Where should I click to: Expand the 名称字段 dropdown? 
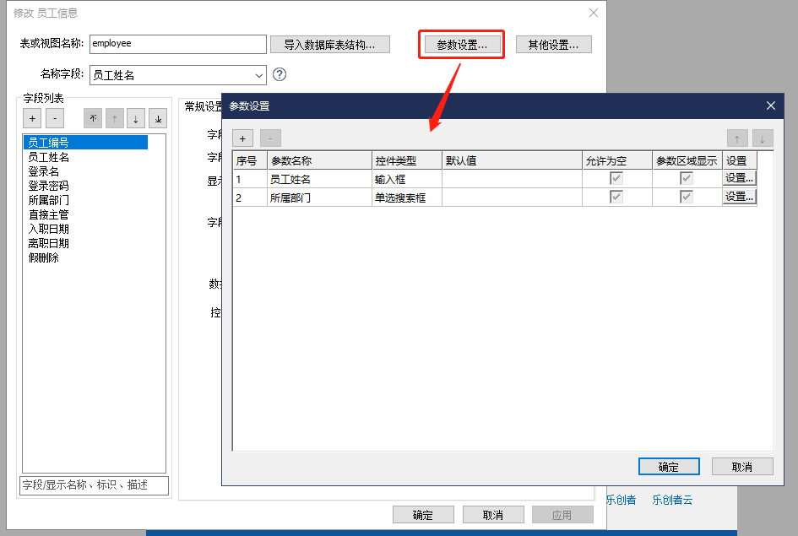pos(258,75)
